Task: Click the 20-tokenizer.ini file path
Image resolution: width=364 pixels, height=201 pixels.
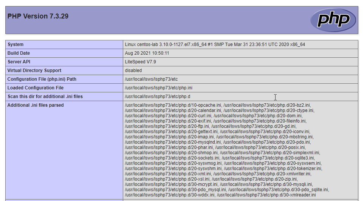Action: pyautogui.click(x=273, y=169)
